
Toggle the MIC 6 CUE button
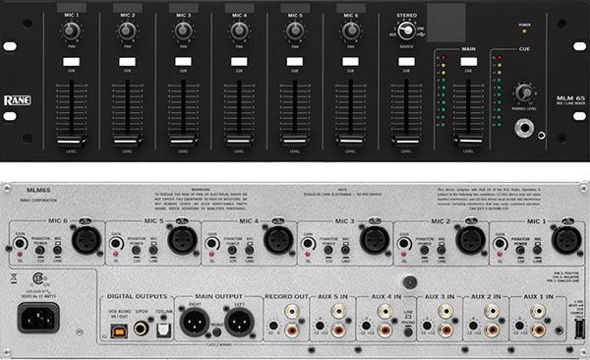(x=351, y=62)
